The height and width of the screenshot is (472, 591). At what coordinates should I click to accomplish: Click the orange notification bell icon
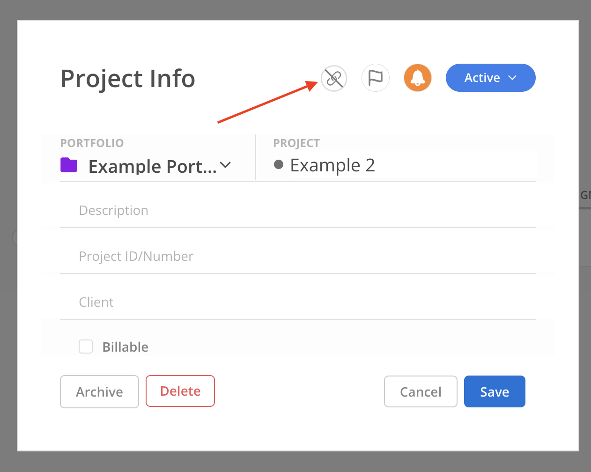click(x=417, y=78)
